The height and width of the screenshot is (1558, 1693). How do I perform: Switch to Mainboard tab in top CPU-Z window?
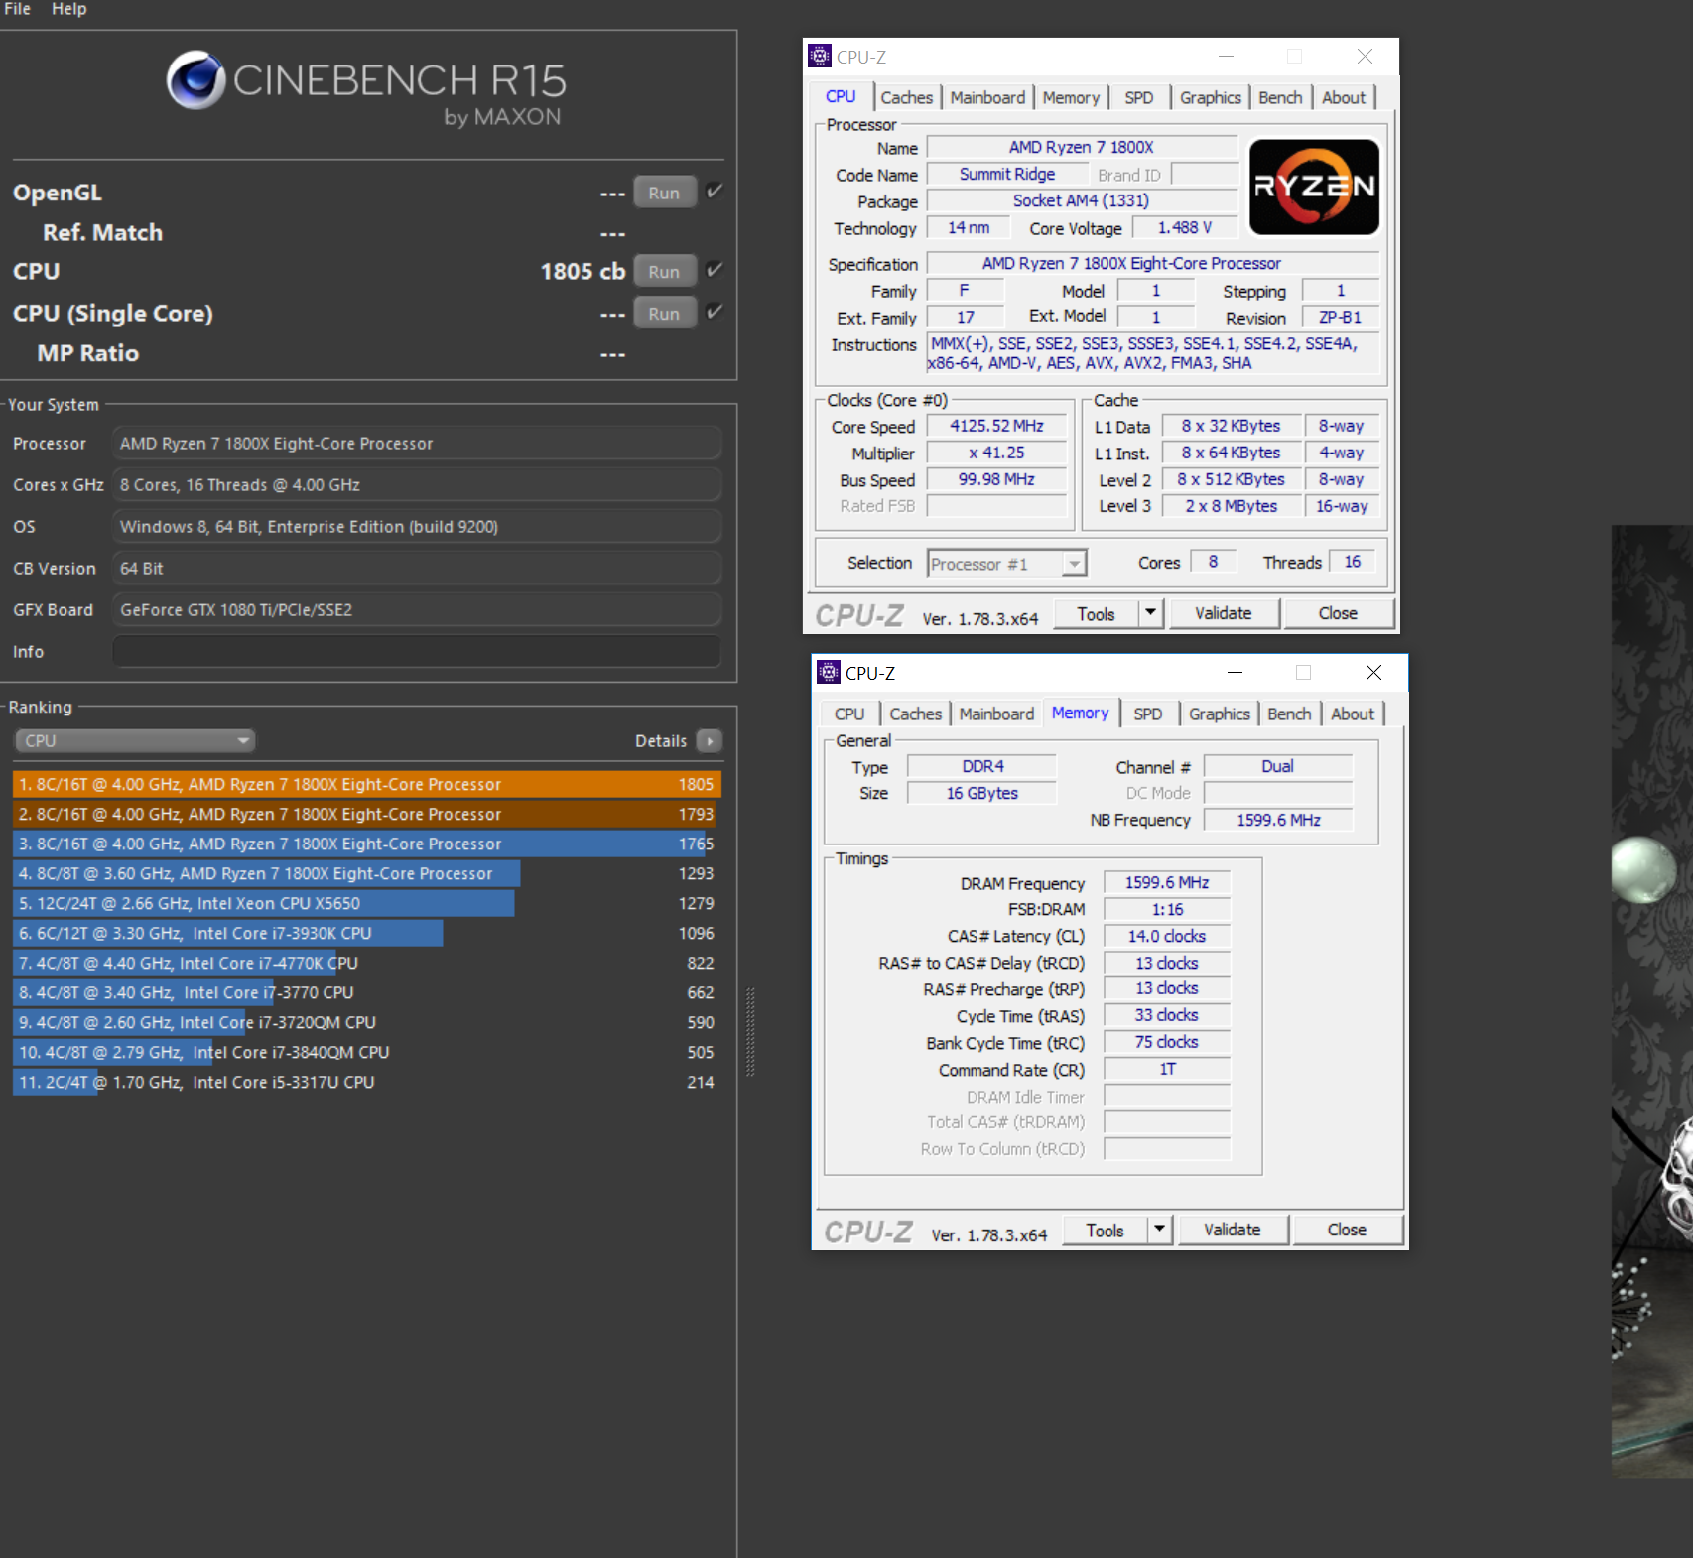[x=987, y=97]
